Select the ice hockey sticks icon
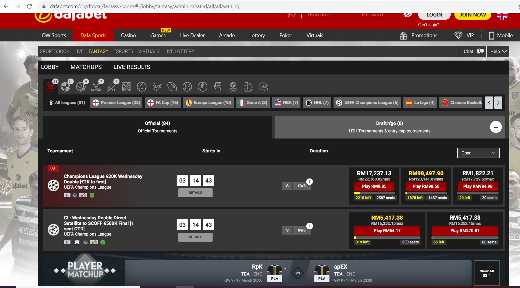 pos(96,87)
